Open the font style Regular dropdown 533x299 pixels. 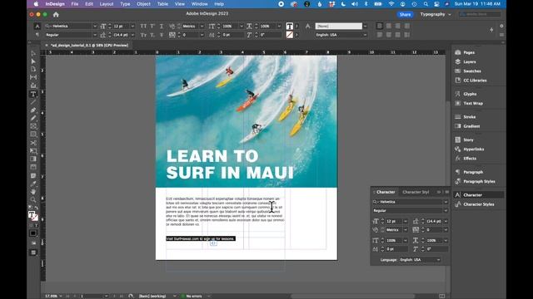pos(95,35)
